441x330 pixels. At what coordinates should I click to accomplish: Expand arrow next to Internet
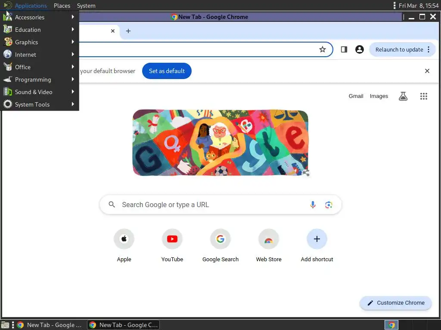(x=73, y=54)
